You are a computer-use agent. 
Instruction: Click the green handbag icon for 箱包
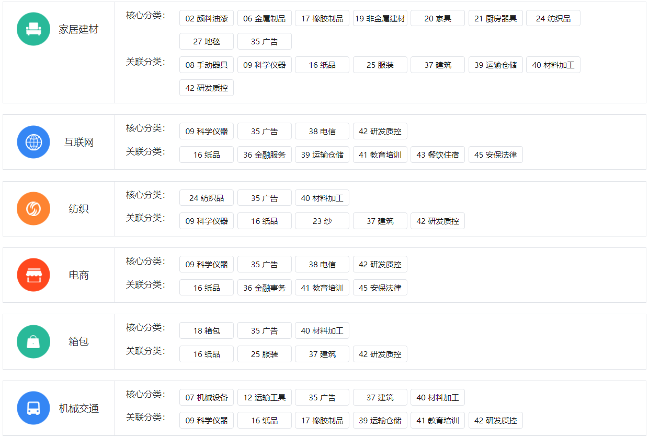(33, 341)
